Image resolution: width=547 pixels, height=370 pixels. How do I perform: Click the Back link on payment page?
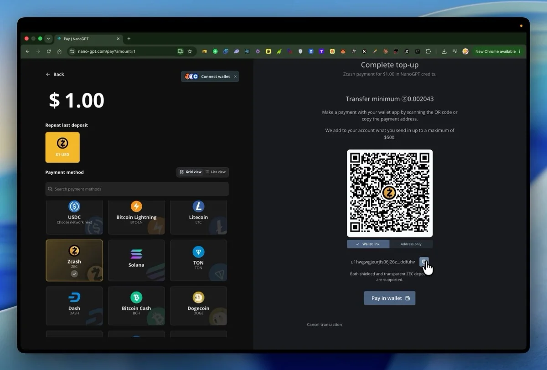[x=55, y=74]
